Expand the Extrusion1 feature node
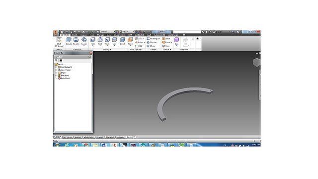The width and height of the screenshot is (318, 179). [56, 75]
